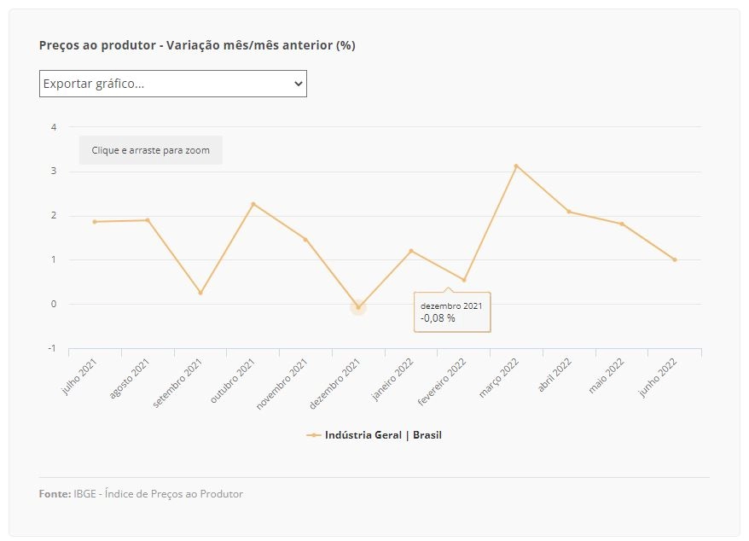
Task: Click the abril 2022 data point
Action: [569, 212]
